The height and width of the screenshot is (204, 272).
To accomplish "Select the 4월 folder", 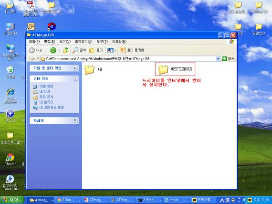I will pos(94,69).
